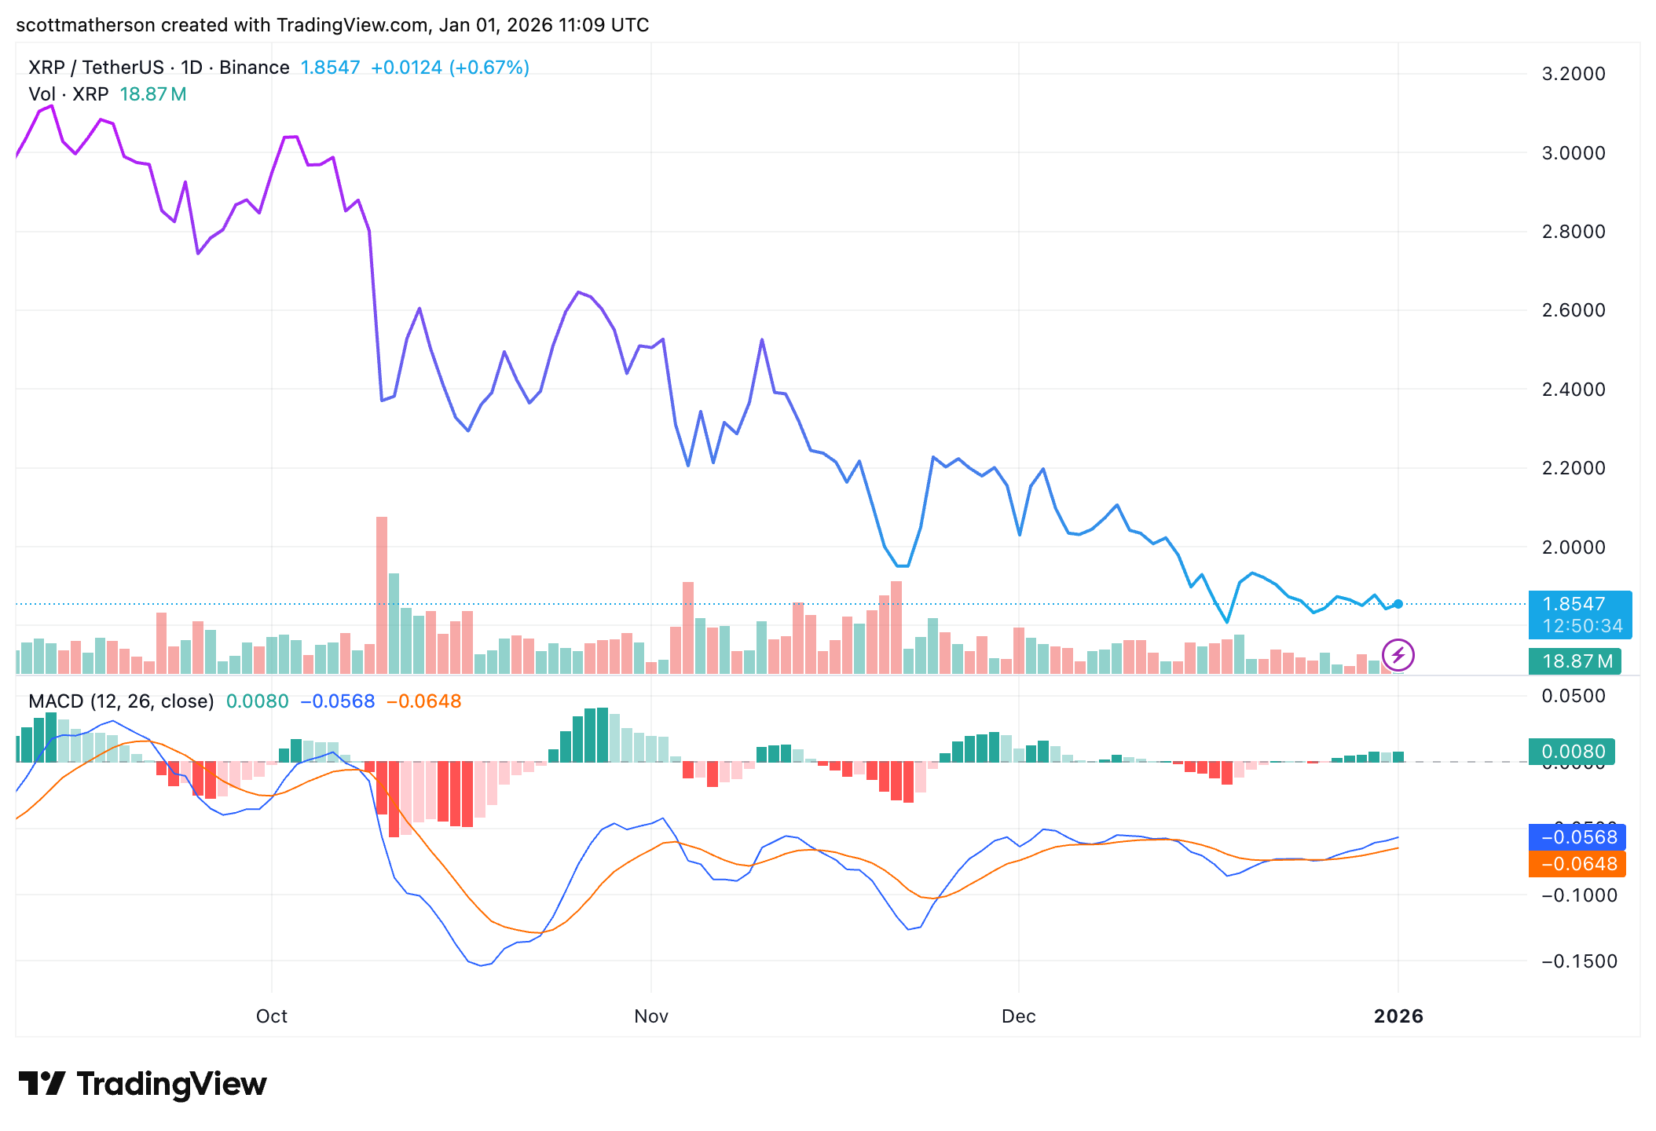
Task: Click the tallest red volume bar in October
Action: (x=382, y=595)
